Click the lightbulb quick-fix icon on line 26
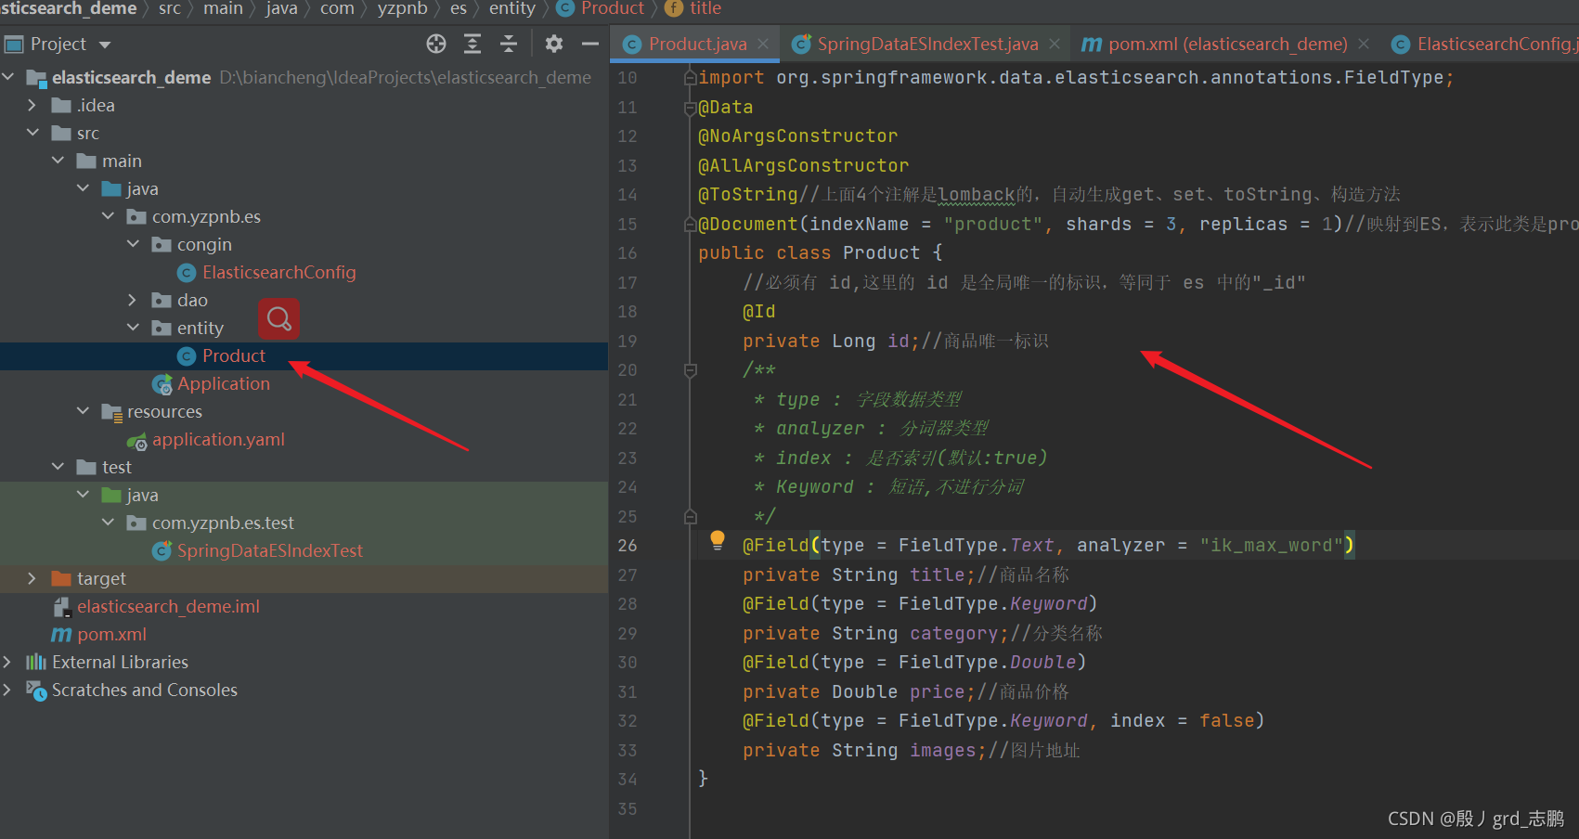Image resolution: width=1579 pixels, height=839 pixels. click(718, 540)
